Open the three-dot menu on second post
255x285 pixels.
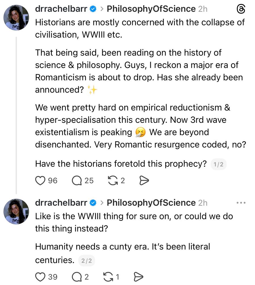[x=241, y=203]
